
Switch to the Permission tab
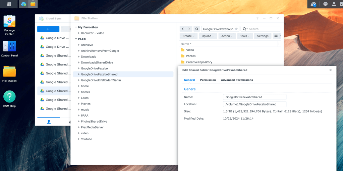point(208,80)
